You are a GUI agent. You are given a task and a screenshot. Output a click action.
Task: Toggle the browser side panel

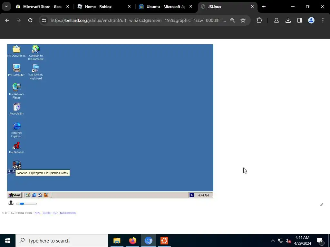(x=299, y=20)
